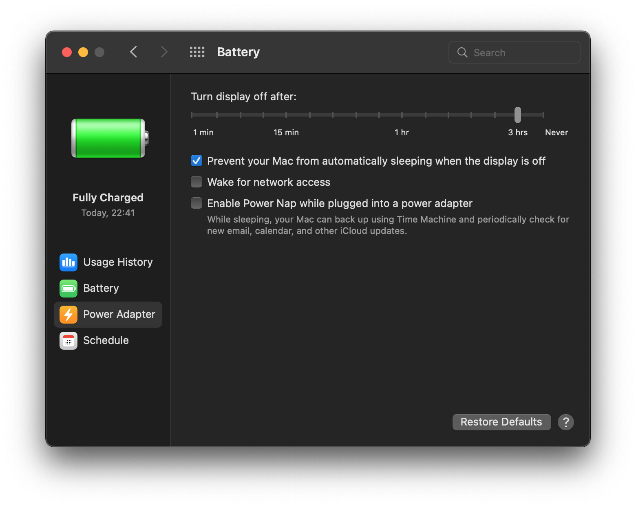
Task: Go forward with the right chevron
Action: point(164,52)
